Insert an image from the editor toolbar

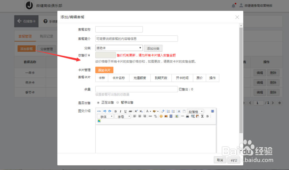click(x=166, y=116)
